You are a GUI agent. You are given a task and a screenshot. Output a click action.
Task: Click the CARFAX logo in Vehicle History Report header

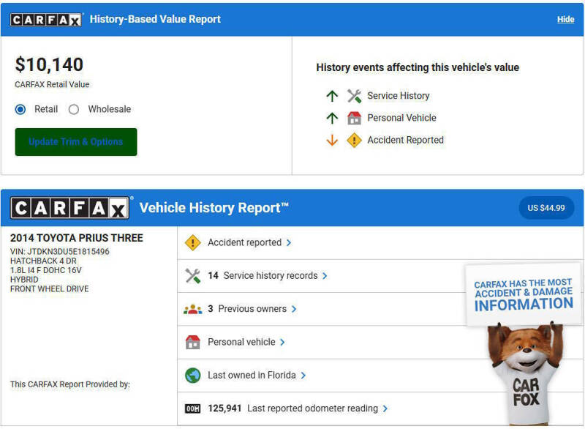coord(70,208)
